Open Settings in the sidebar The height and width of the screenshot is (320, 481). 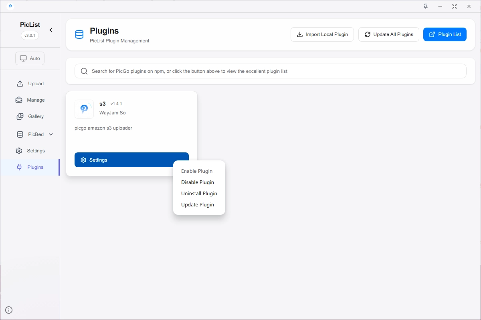pos(30,151)
